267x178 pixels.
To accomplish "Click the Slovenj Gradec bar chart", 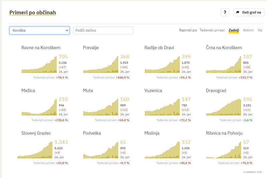I will [x=35, y=150].
